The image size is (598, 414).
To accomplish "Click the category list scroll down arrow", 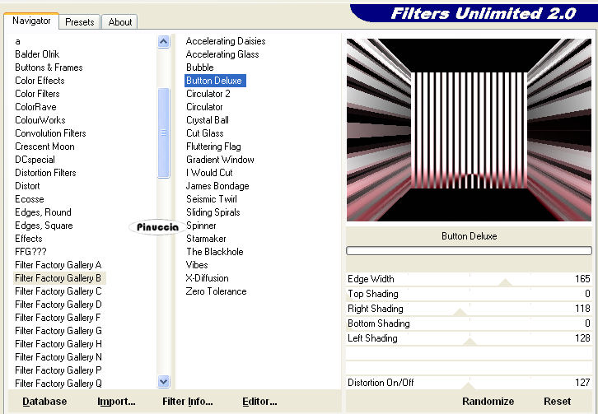I will tap(164, 381).
